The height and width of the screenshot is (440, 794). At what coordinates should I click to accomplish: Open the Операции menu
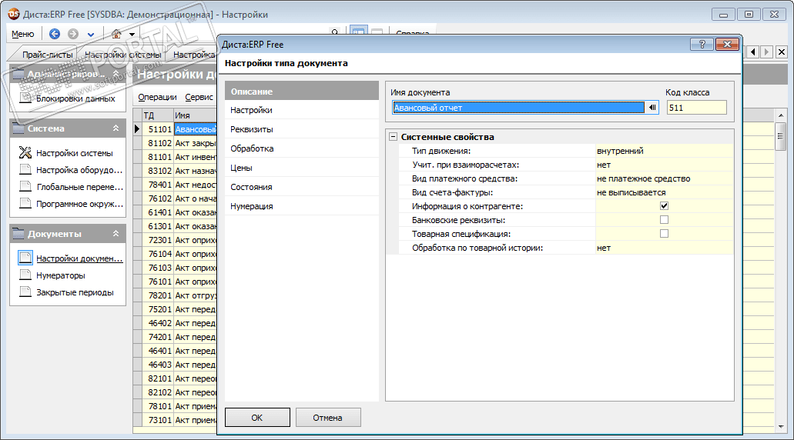pos(157,97)
